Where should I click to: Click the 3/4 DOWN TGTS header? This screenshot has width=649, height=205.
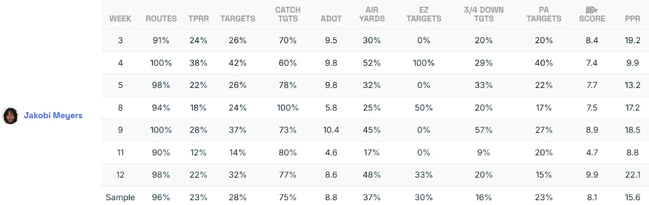[x=484, y=14]
